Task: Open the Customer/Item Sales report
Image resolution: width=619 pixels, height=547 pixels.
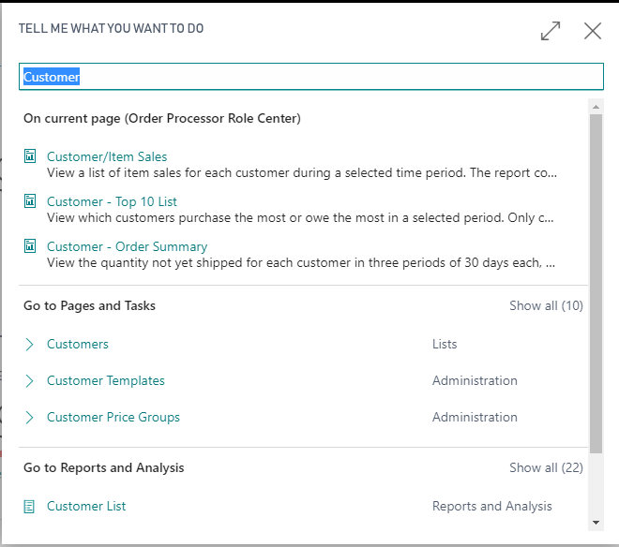Action: [x=107, y=156]
